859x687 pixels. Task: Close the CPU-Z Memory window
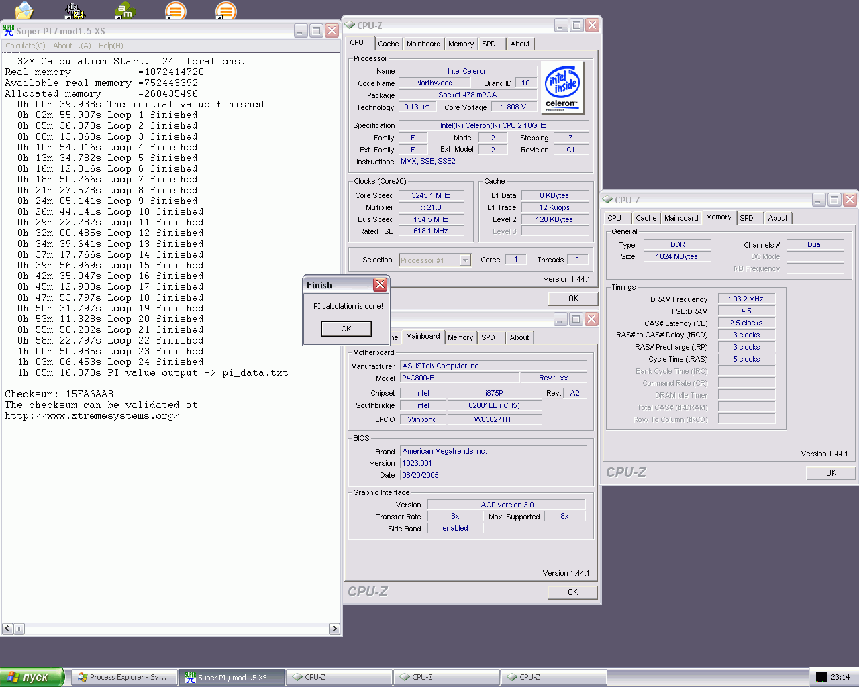click(850, 199)
